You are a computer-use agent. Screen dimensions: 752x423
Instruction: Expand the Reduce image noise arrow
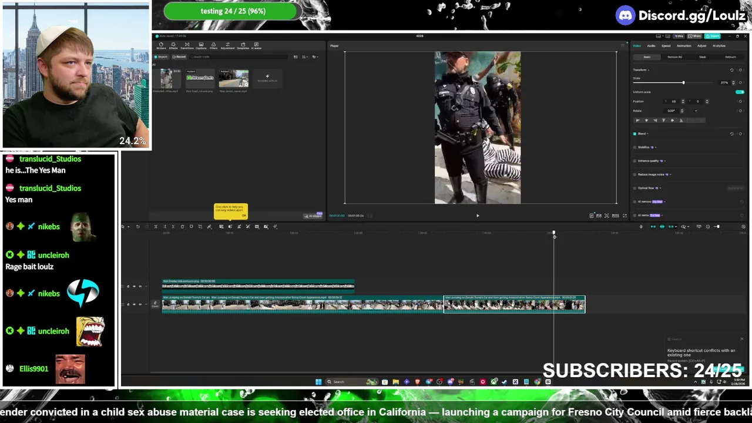pyautogui.click(x=670, y=174)
